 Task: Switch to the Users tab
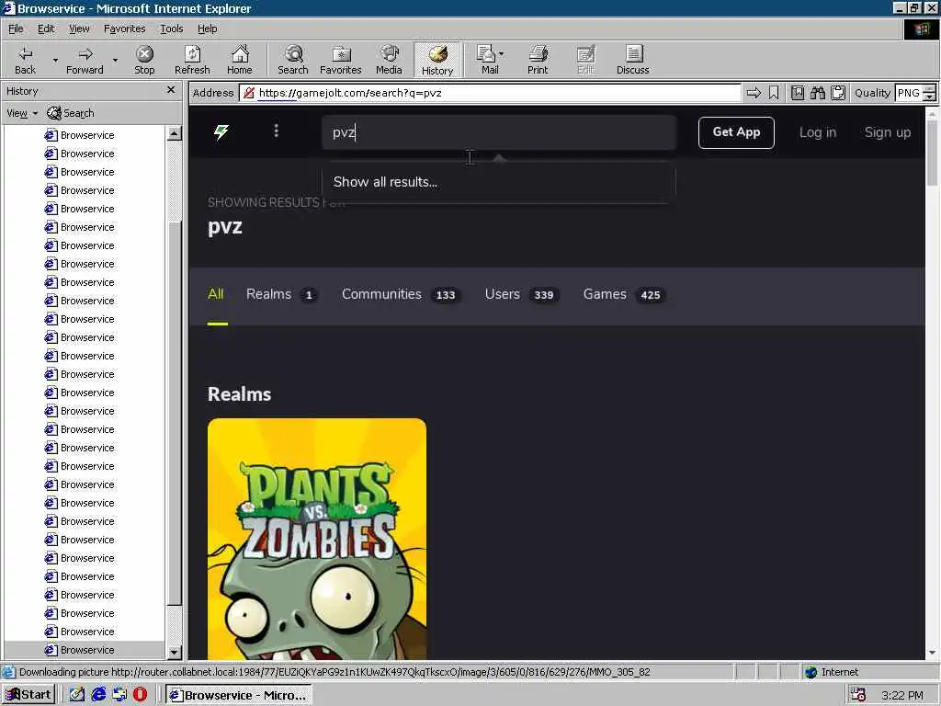pyautogui.click(x=521, y=294)
